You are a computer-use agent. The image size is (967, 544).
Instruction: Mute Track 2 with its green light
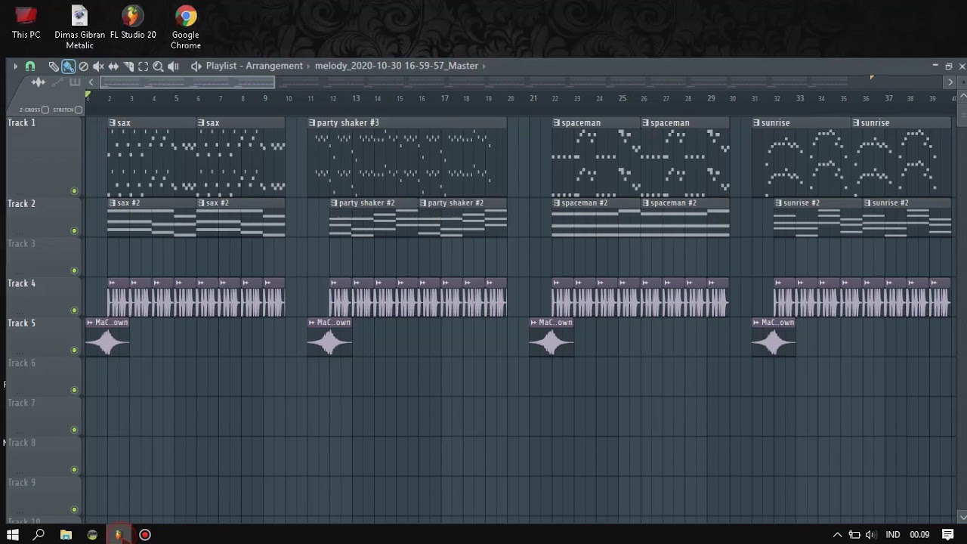click(74, 230)
